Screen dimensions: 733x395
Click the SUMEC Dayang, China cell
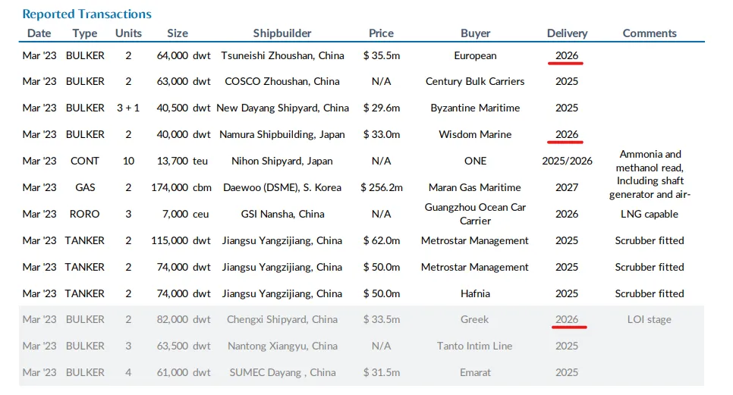[x=282, y=372]
